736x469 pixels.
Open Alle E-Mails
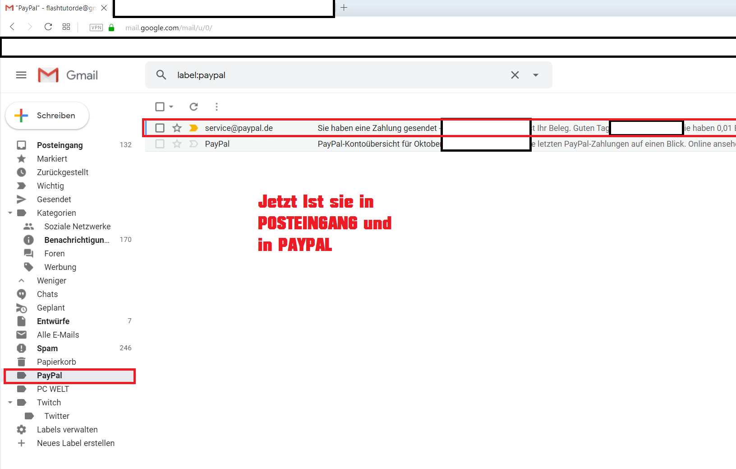pyautogui.click(x=58, y=334)
